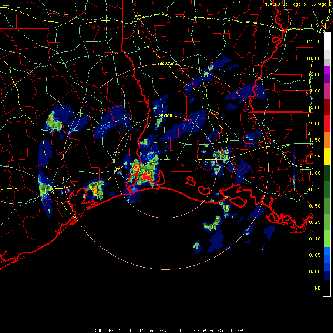The image size is (333, 333).
Task: Click the light blue swatch on the color scale
Action: (327, 251)
